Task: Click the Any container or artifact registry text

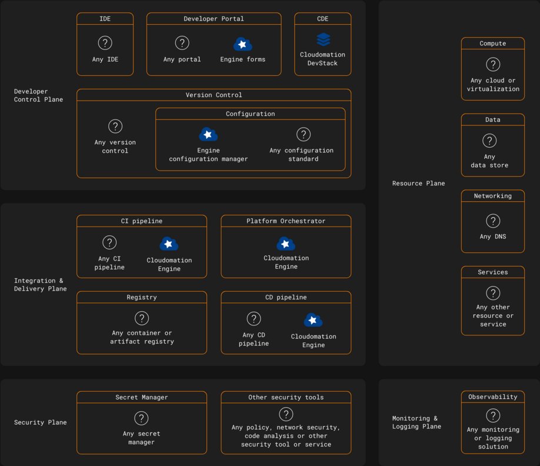Action: [x=142, y=337]
